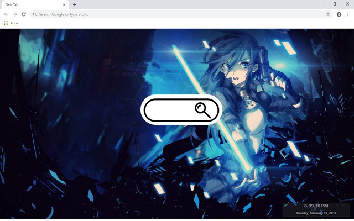Click the address bar search icon

pyautogui.click(x=35, y=14)
